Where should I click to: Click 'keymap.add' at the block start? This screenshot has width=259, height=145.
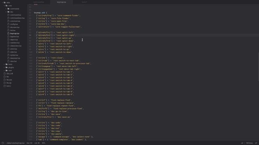[x=40, y=12]
